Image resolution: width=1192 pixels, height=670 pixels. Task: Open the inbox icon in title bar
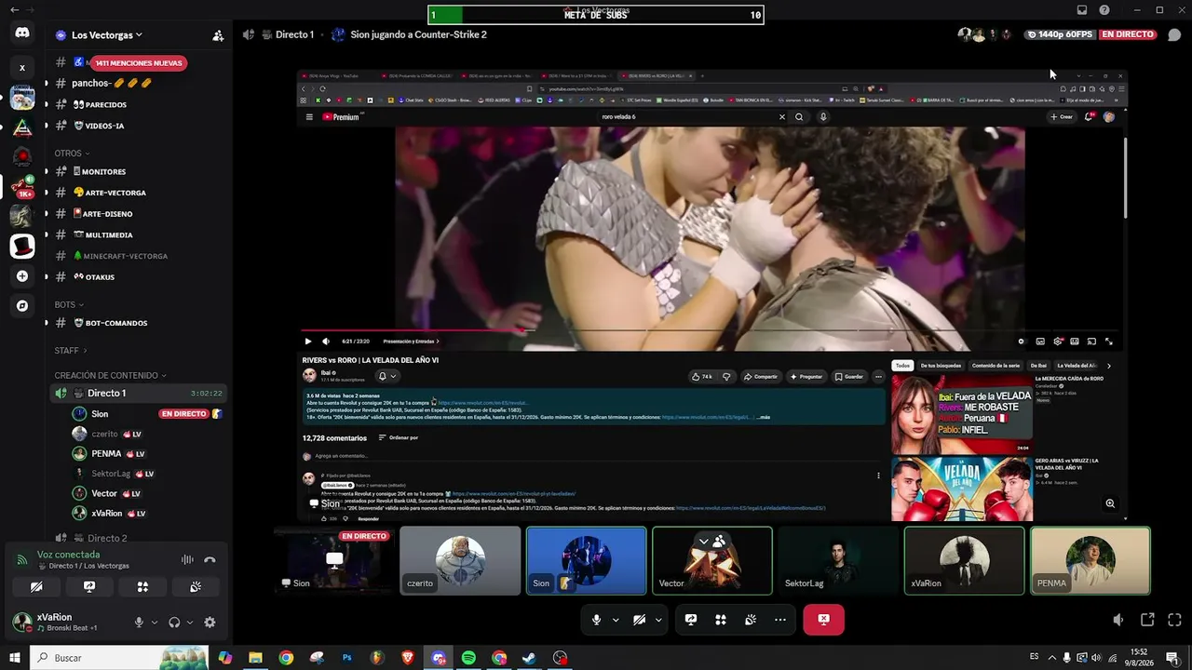coord(1082,10)
